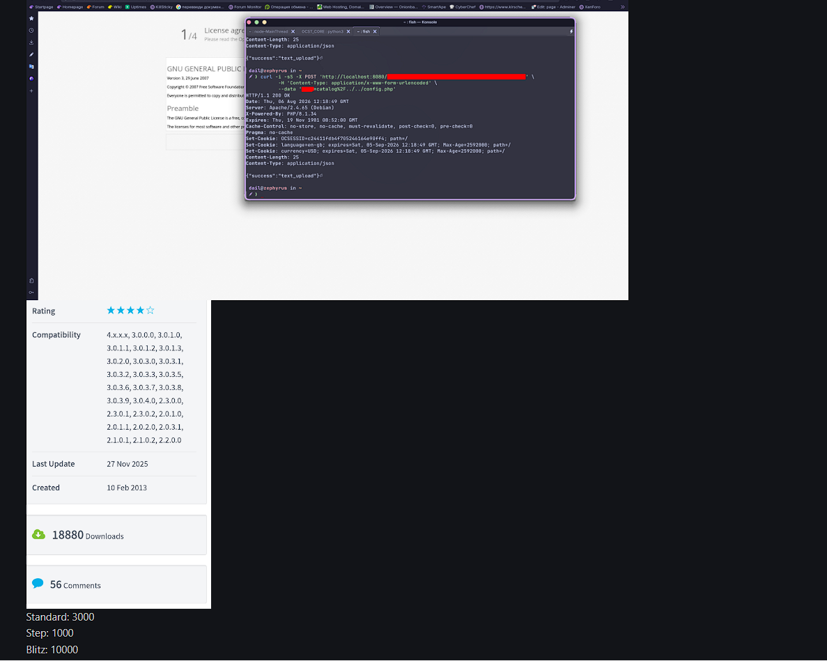Click the 2.2.0.0 compatibility version
Screen dimensions: 827x661
[x=170, y=440]
